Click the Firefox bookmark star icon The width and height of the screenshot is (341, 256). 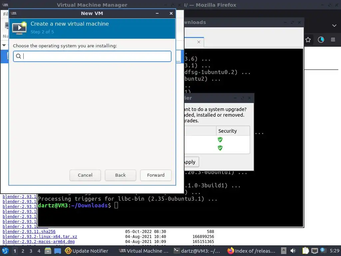pyautogui.click(x=308, y=40)
